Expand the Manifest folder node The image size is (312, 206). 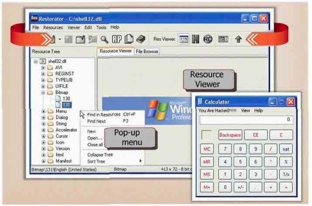pyautogui.click(x=43, y=161)
